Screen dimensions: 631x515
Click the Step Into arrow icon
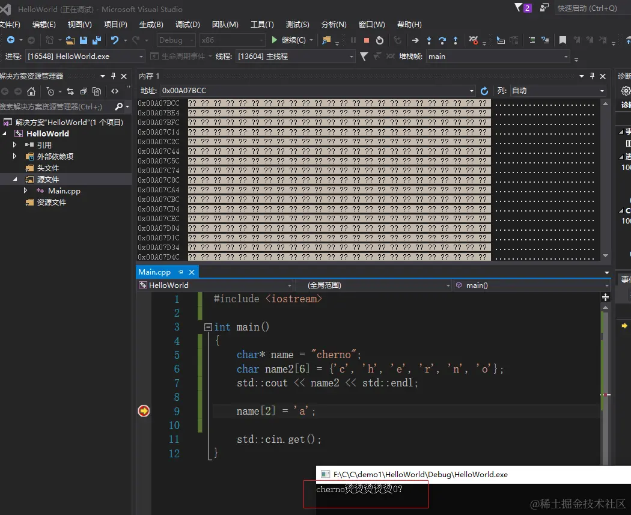coord(429,40)
